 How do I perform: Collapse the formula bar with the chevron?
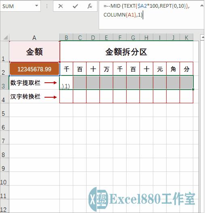click(202, 6)
